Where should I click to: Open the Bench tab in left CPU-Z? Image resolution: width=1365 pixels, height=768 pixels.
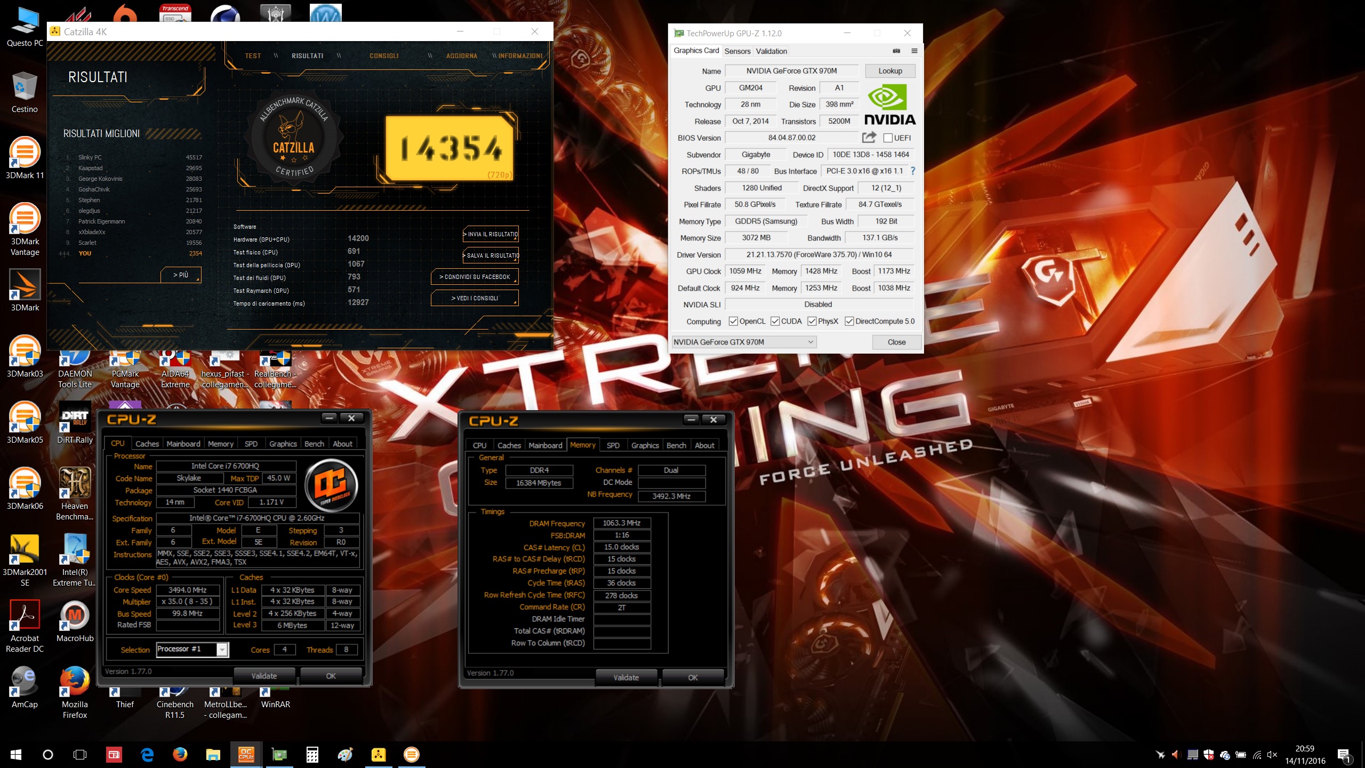tap(314, 444)
